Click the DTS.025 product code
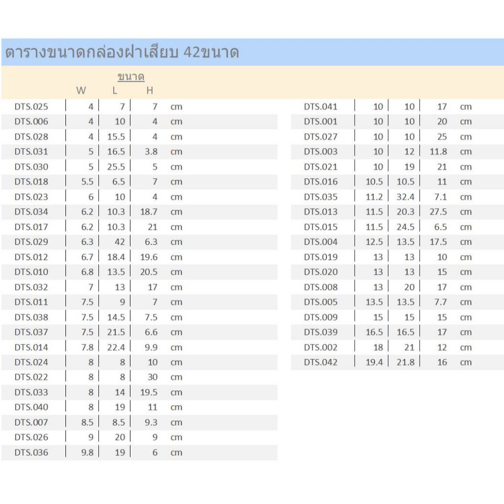This screenshot has height=504, width=504. click(31, 106)
